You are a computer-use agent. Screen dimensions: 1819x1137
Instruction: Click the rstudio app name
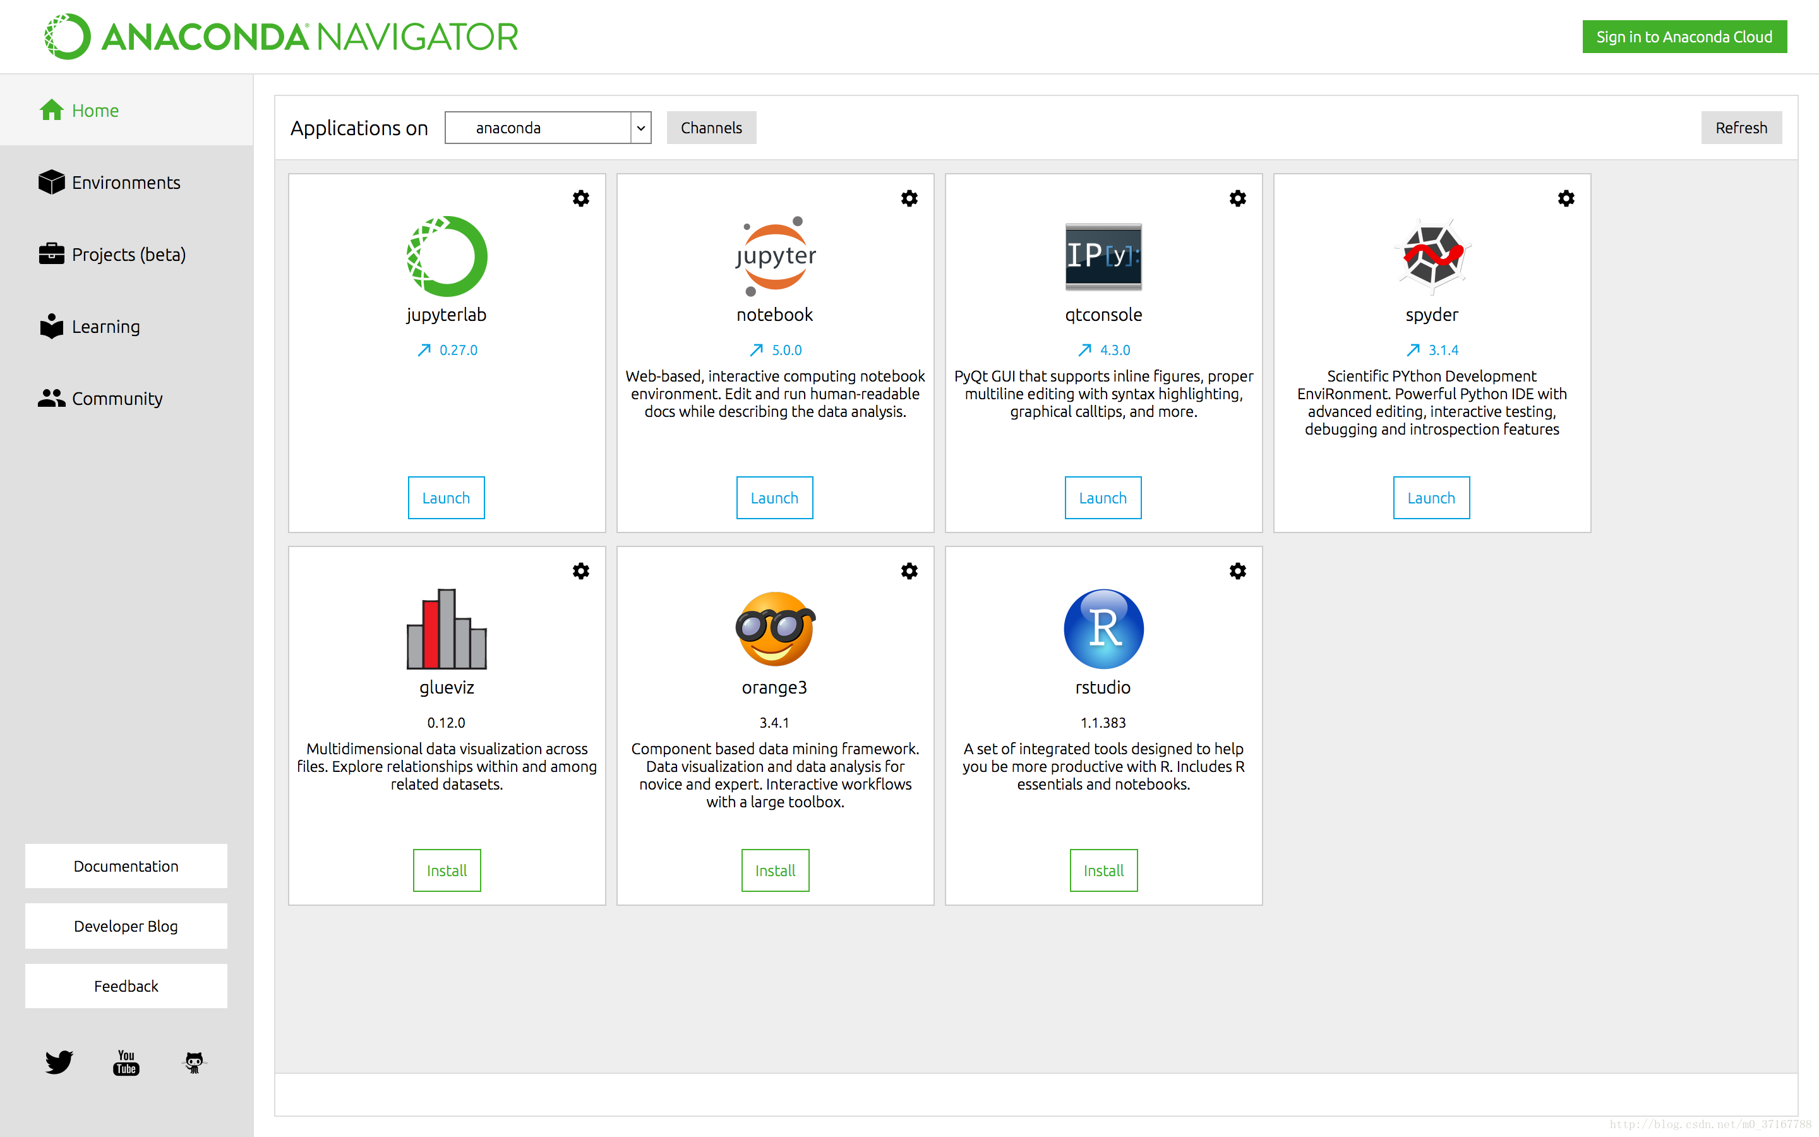point(1103,687)
